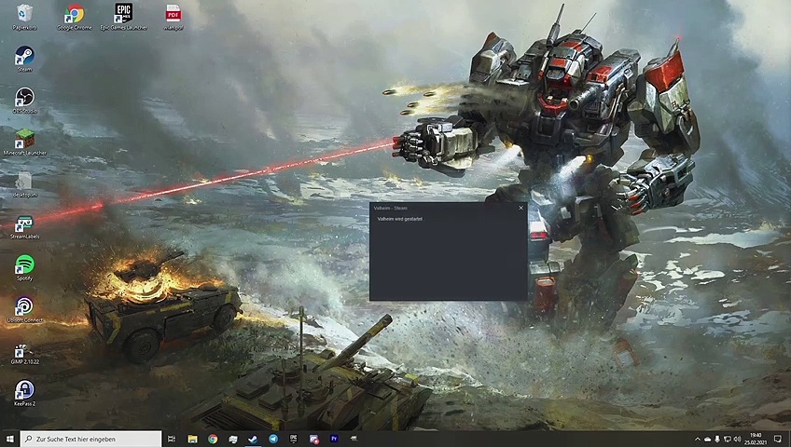Open File Explorer from the taskbar
The width and height of the screenshot is (791, 447).
(x=192, y=439)
